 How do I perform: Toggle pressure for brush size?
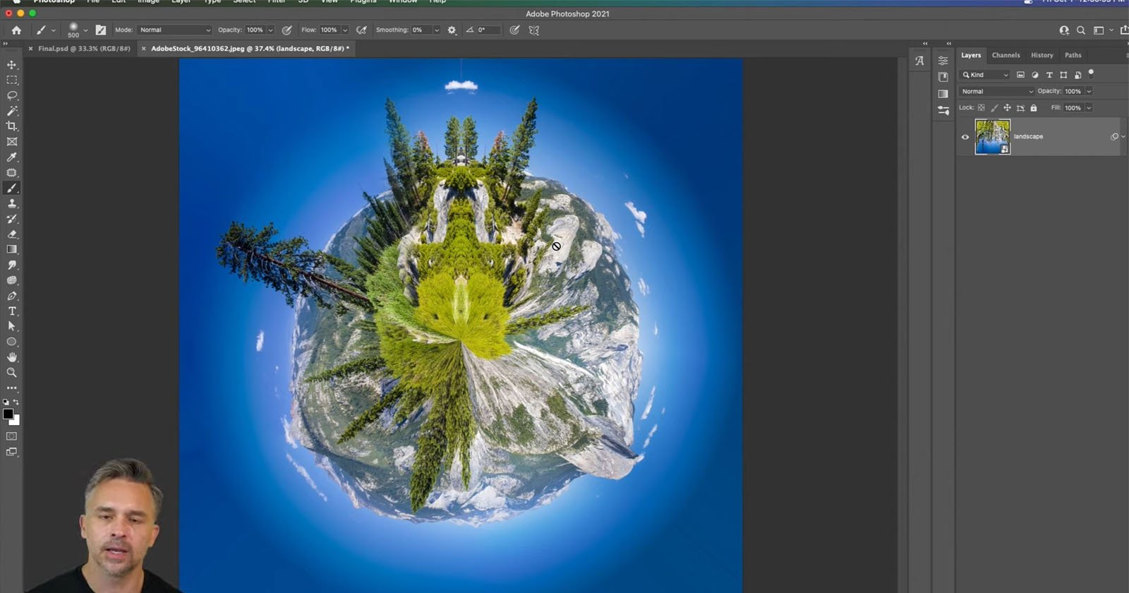pos(515,30)
